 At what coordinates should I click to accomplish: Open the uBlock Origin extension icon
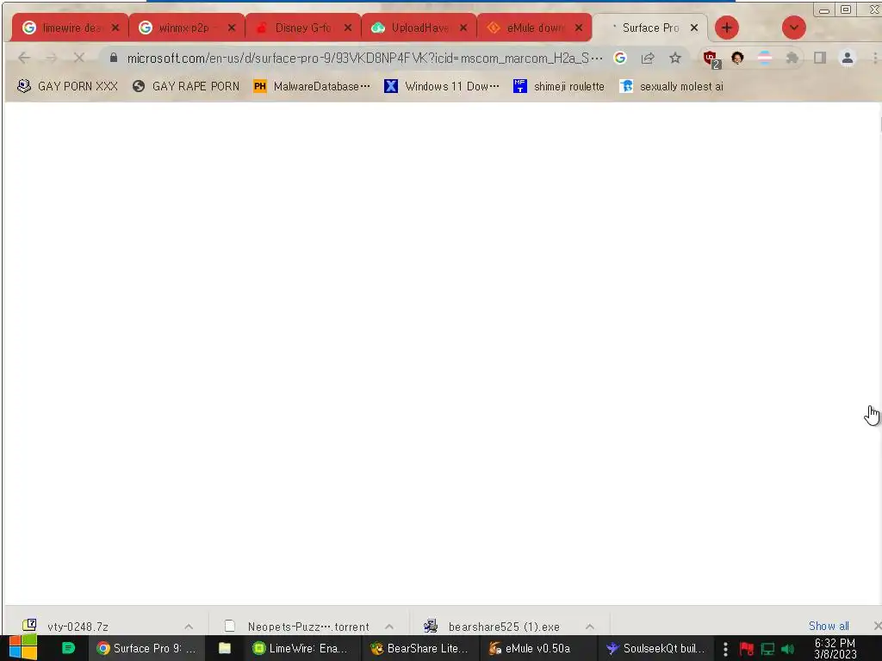(x=711, y=59)
